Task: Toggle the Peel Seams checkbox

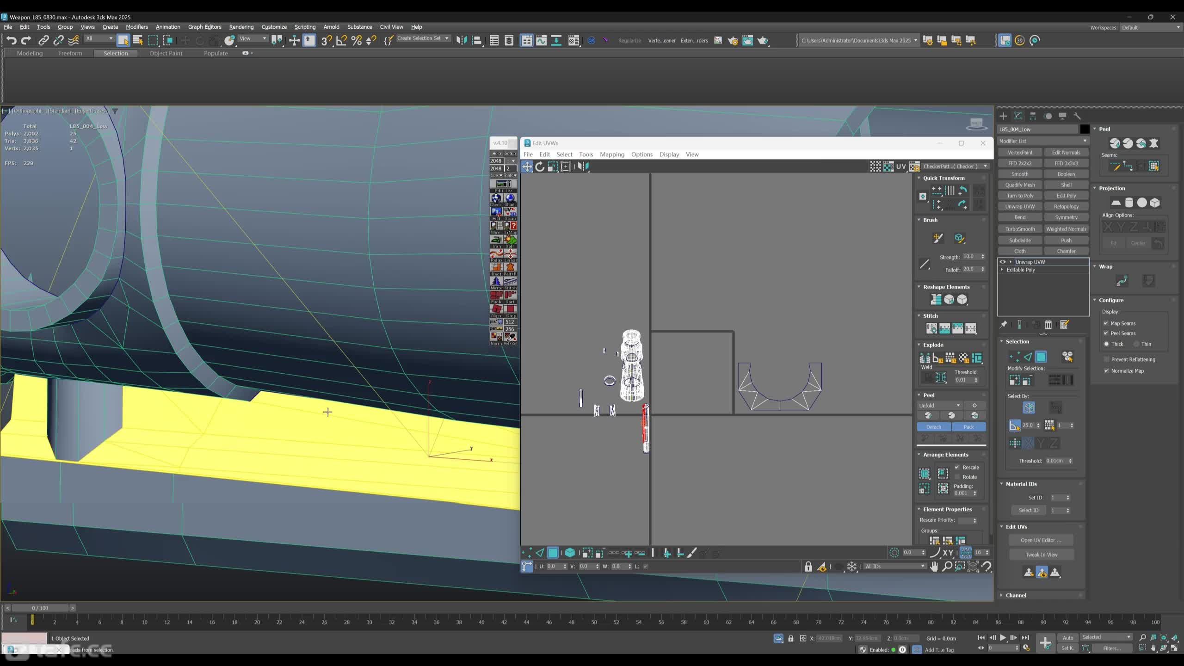Action: pyautogui.click(x=1106, y=333)
